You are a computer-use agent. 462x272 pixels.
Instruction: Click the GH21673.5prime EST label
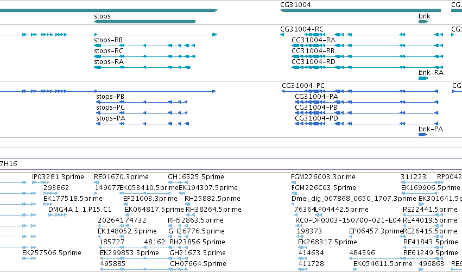198,253
